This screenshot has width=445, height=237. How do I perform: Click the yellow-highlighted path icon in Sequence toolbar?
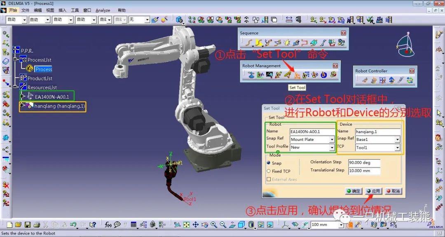click(x=258, y=43)
